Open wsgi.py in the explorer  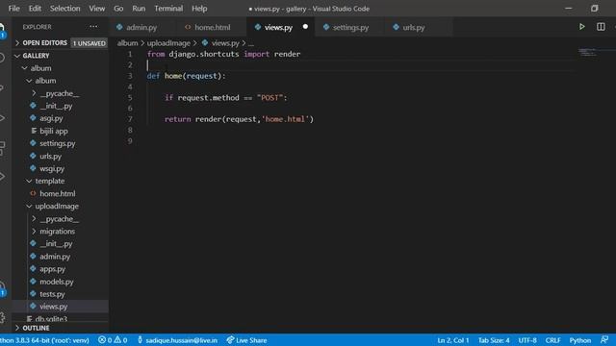(52, 168)
